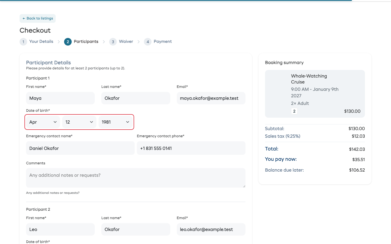Click the Back to listings button
The width and height of the screenshot is (391, 244).
tap(37, 18)
